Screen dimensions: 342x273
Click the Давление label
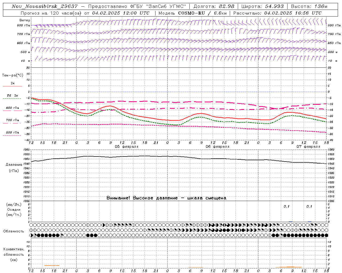pos(14,165)
